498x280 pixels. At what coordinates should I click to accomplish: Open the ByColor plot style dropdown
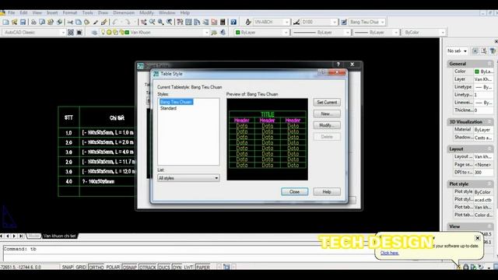(443, 33)
